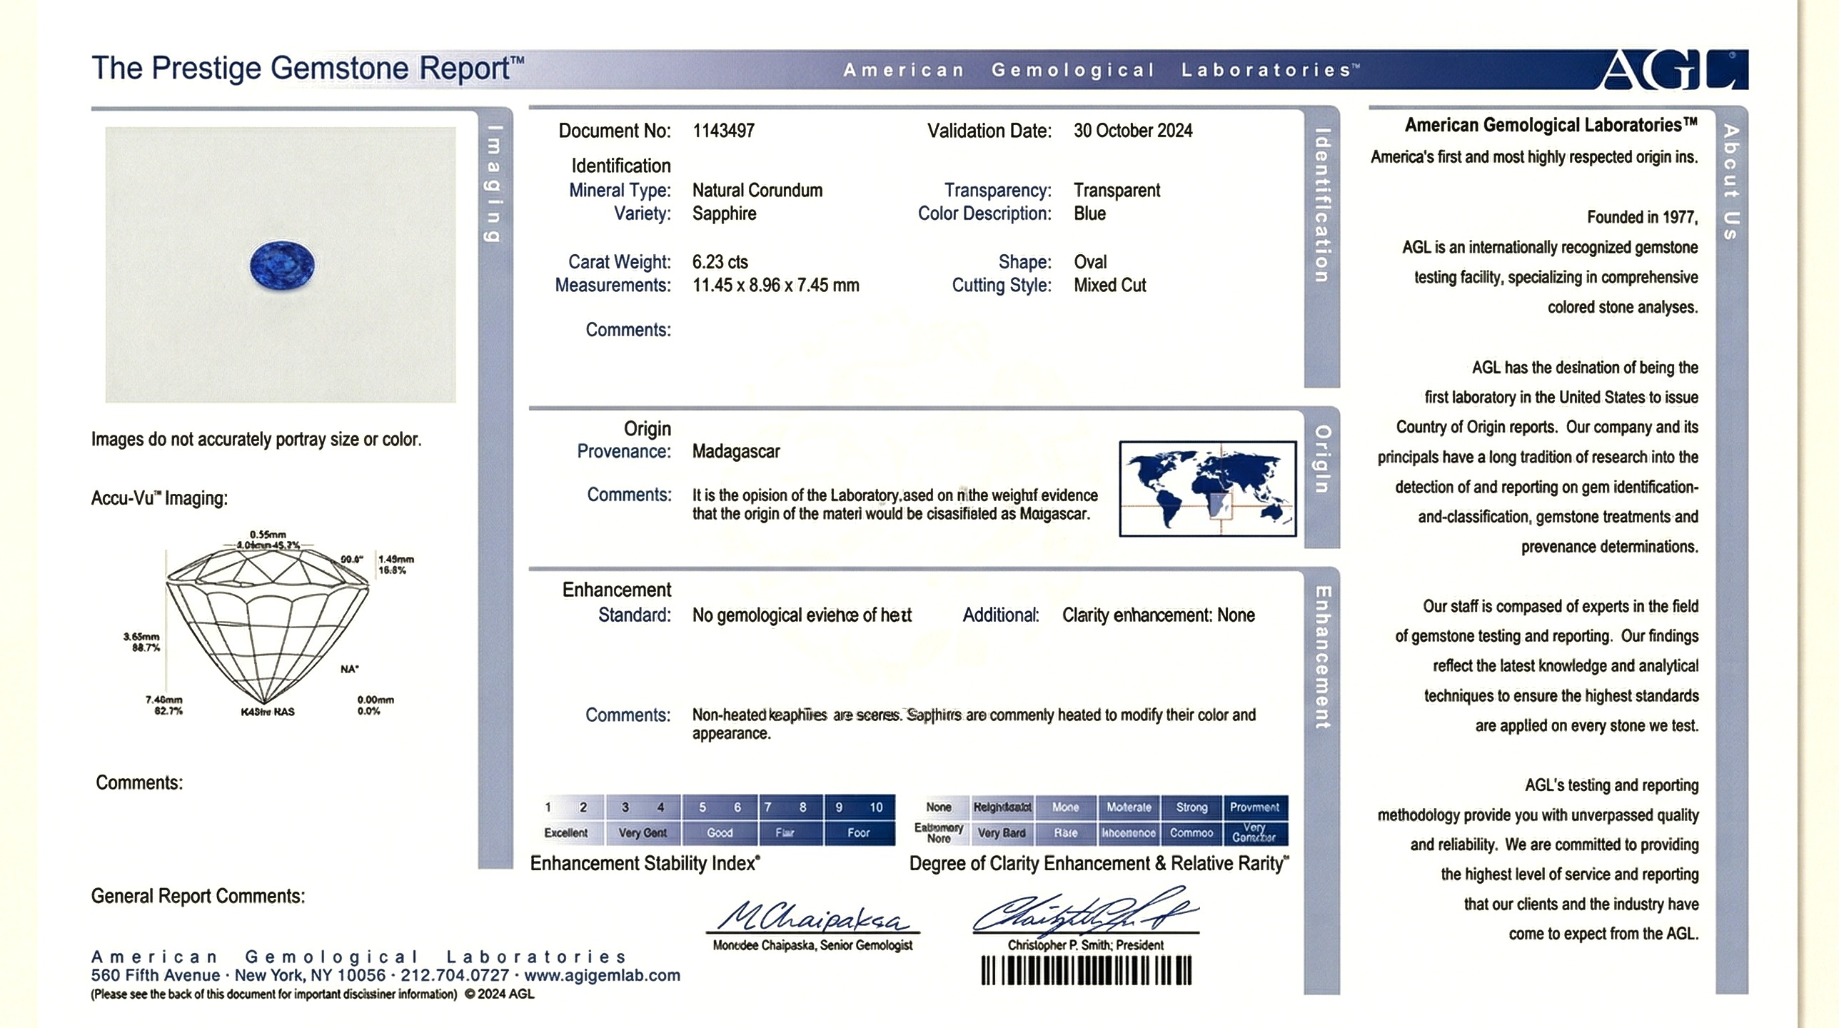Viewport: 1839px width, 1028px height.
Task: Click the barcode under the President signature
Action: [1087, 971]
